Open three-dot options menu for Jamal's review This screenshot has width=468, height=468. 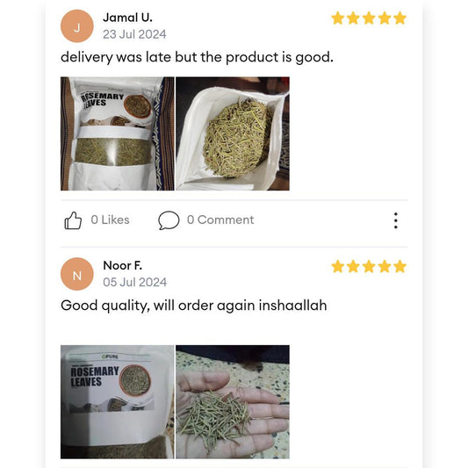[x=395, y=220]
